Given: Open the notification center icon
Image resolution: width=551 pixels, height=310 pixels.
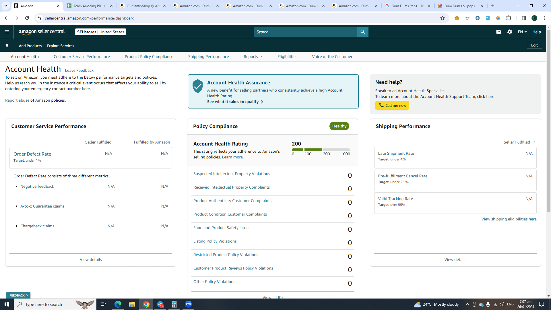Looking at the screenshot, I should (542, 304).
